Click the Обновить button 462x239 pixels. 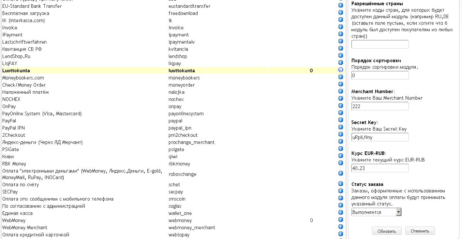387,231
